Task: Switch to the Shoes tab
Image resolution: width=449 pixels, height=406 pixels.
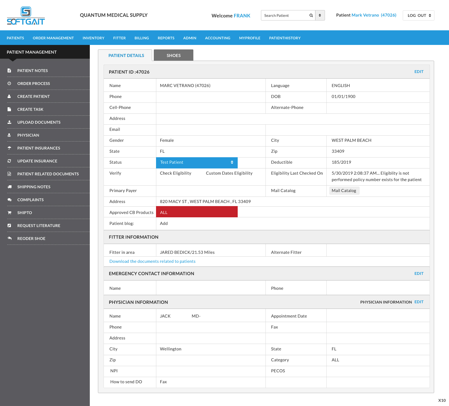Action: point(173,55)
